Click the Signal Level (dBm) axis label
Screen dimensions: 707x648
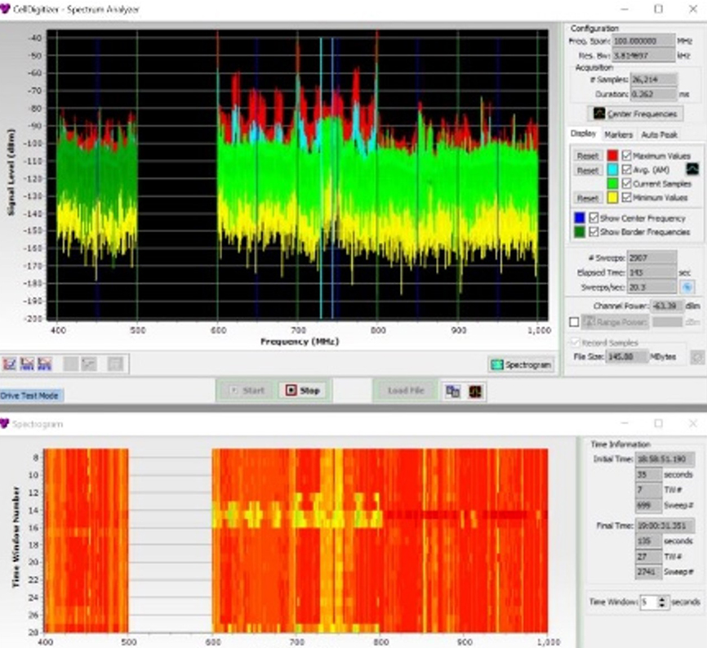[x=11, y=172]
